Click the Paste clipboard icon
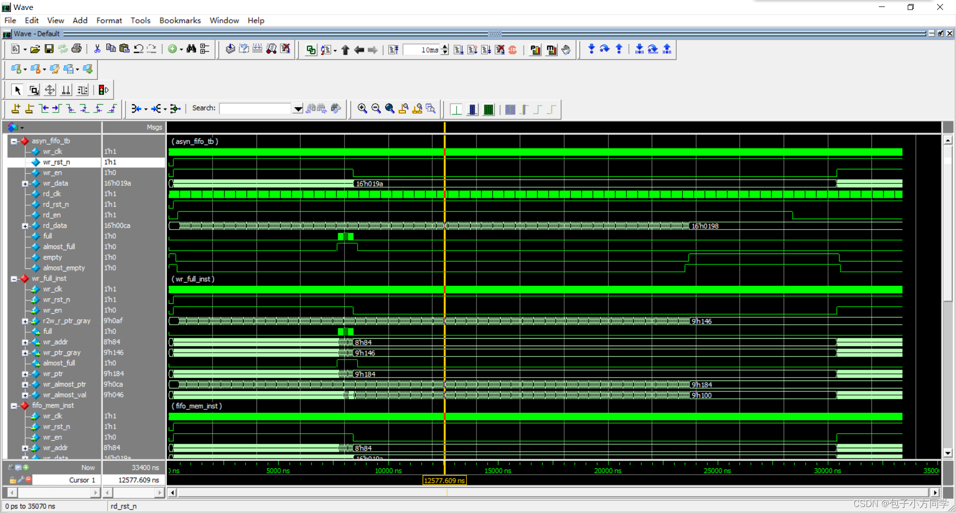956x513 pixels. [x=124, y=49]
